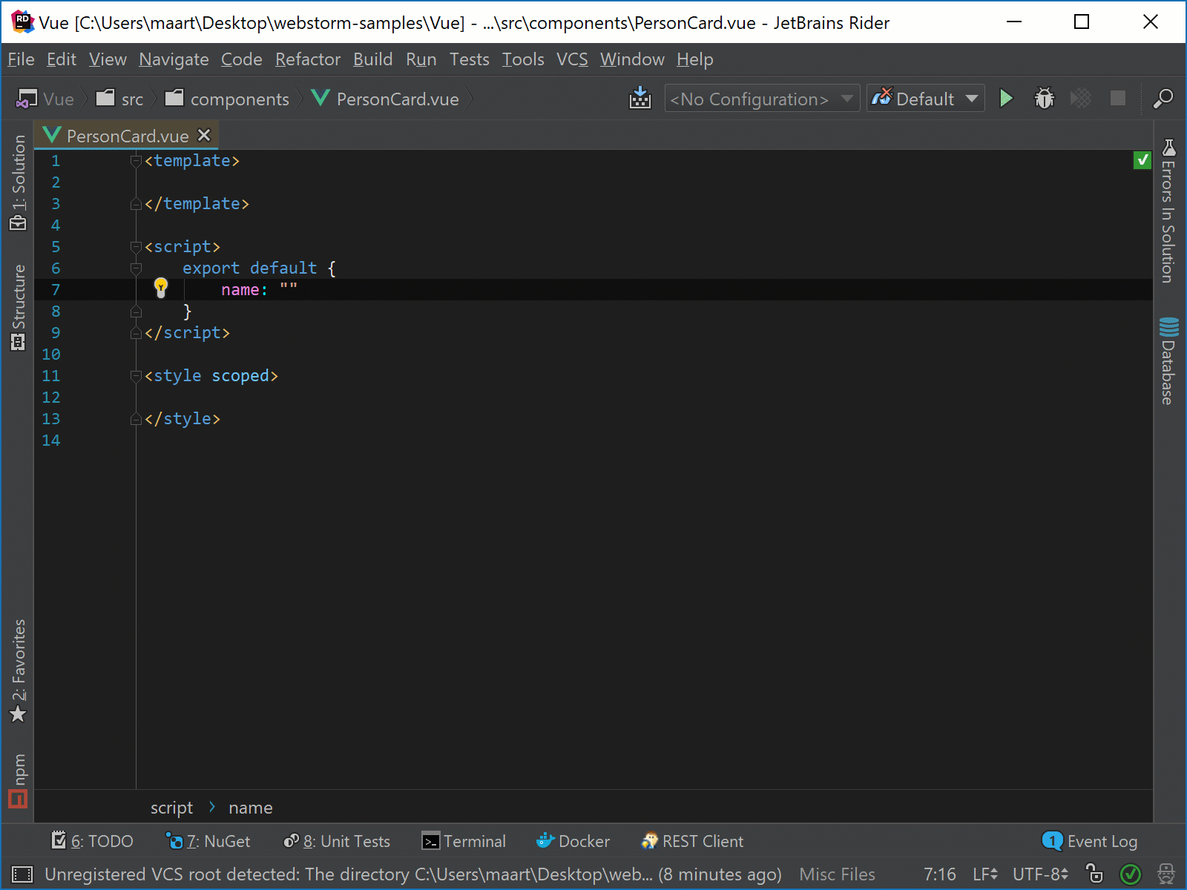This screenshot has width=1187, height=890.
Task: Click the yellow lightbulb quick-fix icon
Action: tap(161, 288)
